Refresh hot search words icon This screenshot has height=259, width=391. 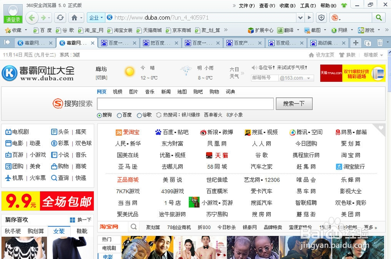[159, 115]
